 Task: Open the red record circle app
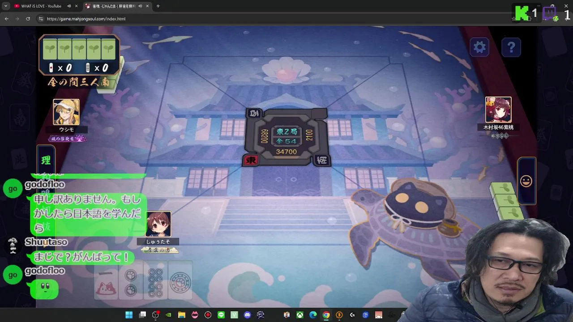point(208,315)
